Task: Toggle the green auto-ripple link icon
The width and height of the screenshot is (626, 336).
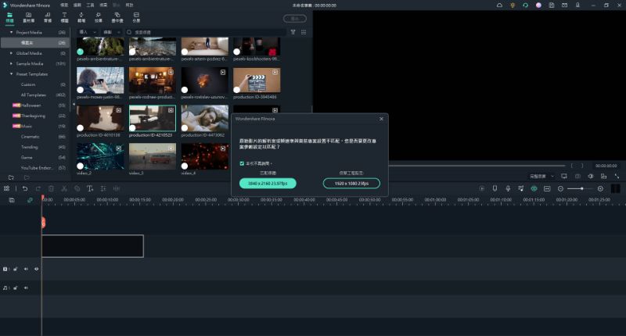Action: (x=30, y=200)
